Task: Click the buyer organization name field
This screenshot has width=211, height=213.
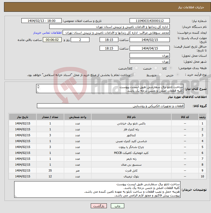Action: point(110,27)
